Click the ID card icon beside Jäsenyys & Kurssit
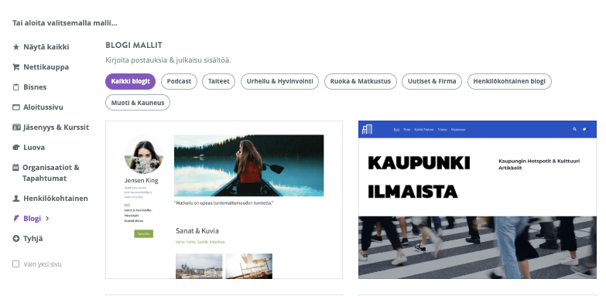 pyautogui.click(x=16, y=127)
